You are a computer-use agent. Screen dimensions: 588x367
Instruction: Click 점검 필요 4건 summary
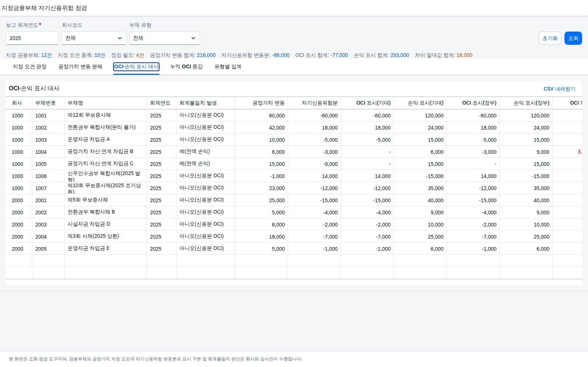pyautogui.click(x=128, y=55)
